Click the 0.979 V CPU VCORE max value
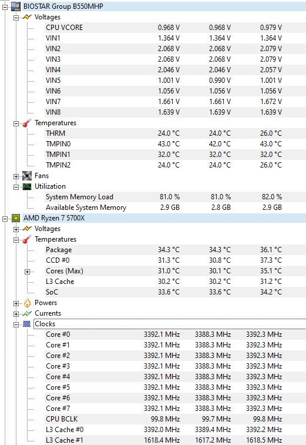Screen dimensions: 306x445 pyautogui.click(x=271, y=28)
